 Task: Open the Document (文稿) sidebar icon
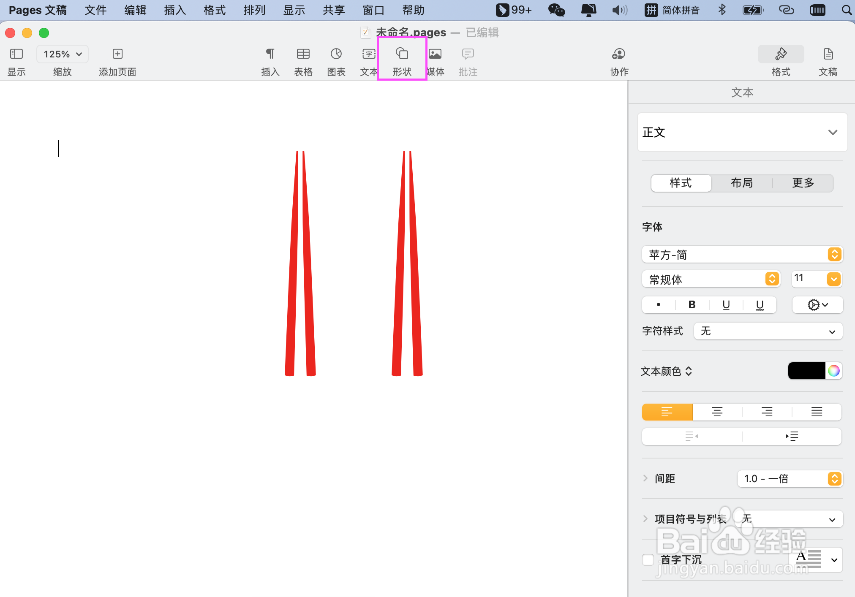click(x=828, y=54)
